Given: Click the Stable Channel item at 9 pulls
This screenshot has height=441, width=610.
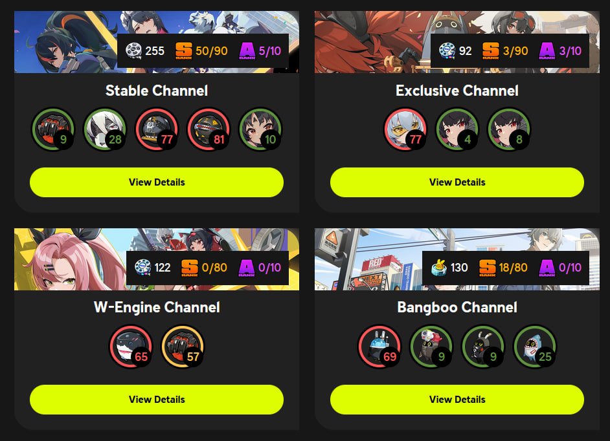Looking at the screenshot, I should tap(53, 129).
